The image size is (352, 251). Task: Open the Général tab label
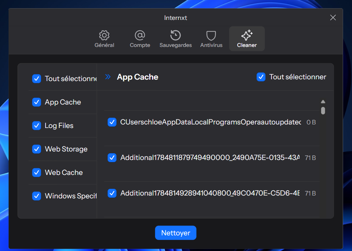coord(104,45)
